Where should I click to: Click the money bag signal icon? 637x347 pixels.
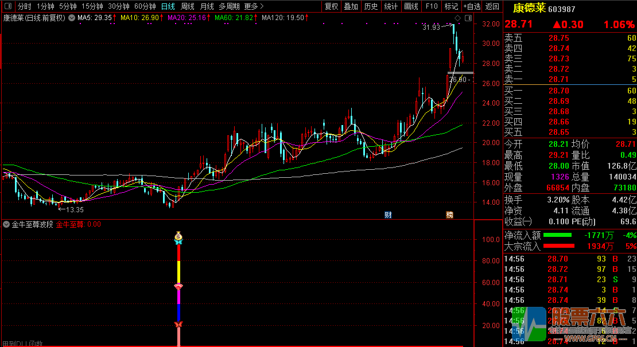pyautogui.click(x=179, y=235)
